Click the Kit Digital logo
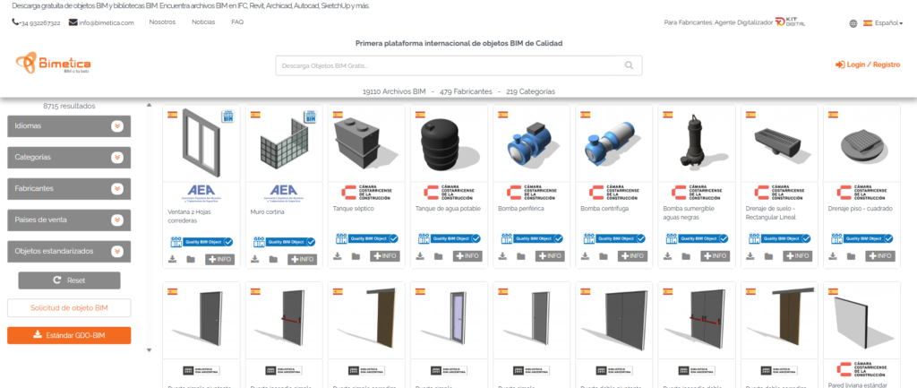Viewport: 917px width, 388px height. [x=790, y=22]
